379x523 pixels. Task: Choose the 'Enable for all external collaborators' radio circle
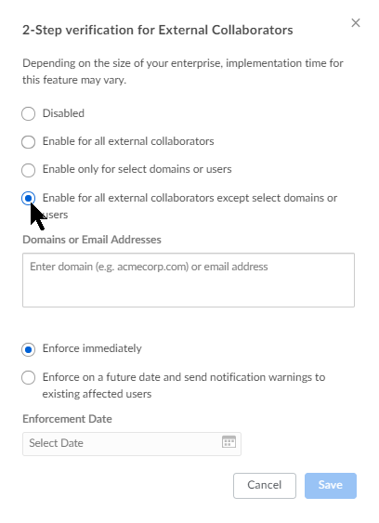29,142
